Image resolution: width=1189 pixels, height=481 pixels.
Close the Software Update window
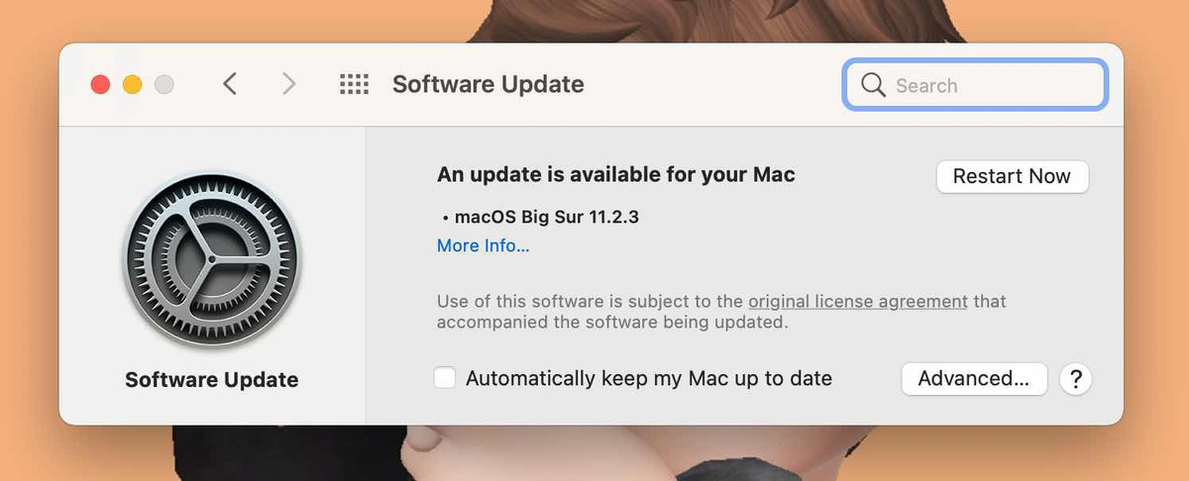(100, 85)
